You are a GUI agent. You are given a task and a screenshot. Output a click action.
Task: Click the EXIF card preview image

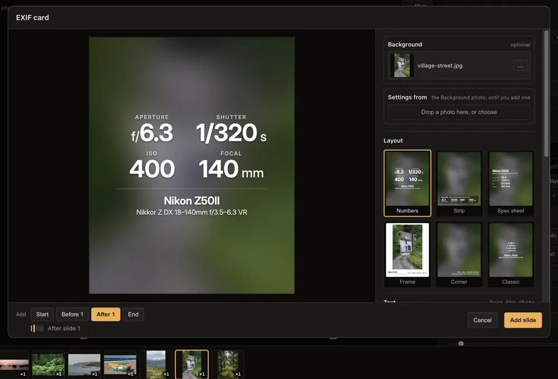(x=192, y=165)
